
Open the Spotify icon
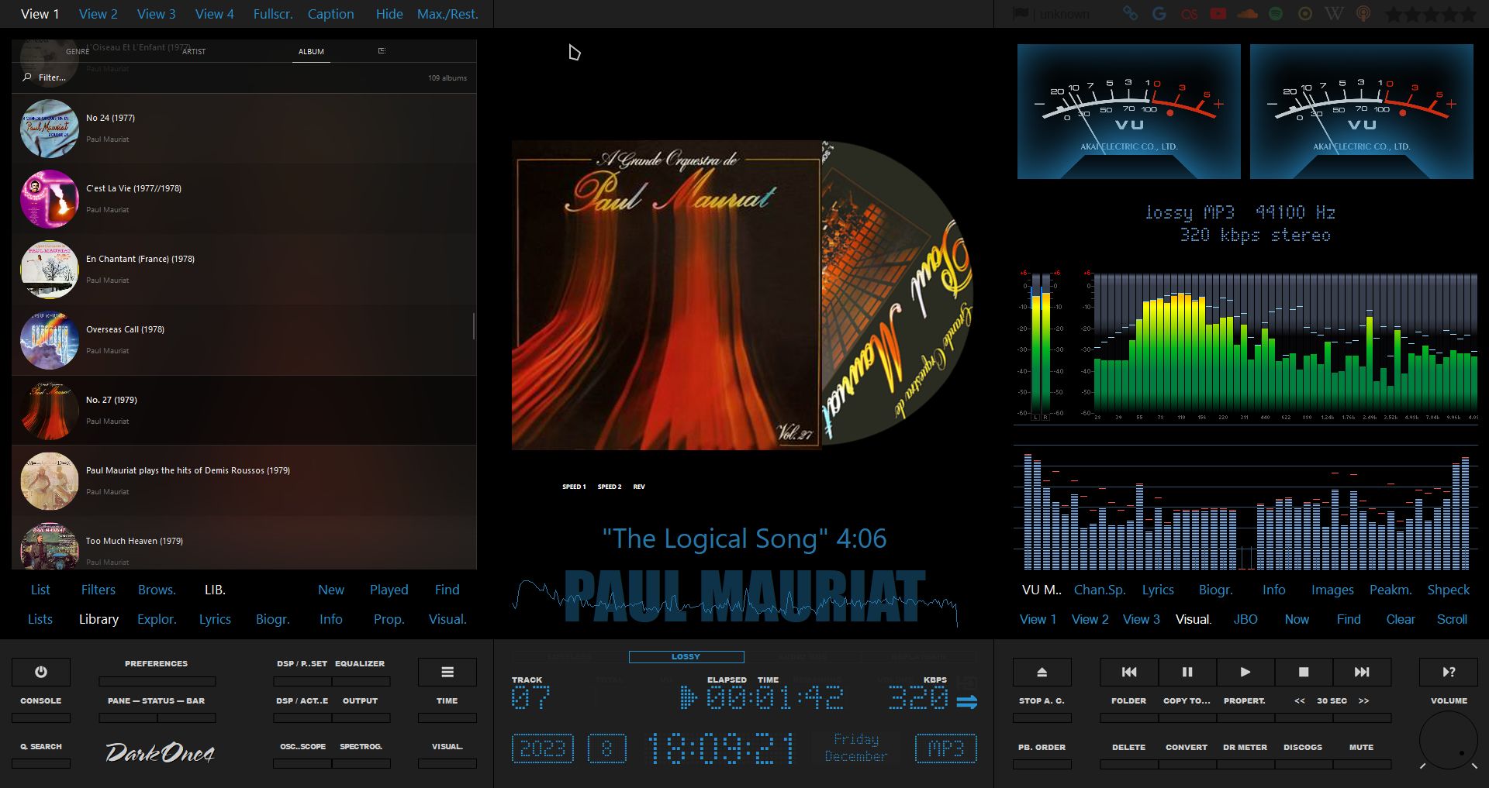point(1276,14)
